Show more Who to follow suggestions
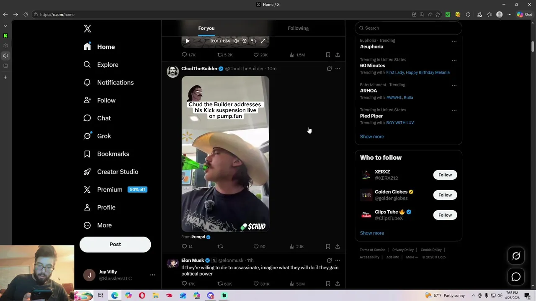 [372, 233]
